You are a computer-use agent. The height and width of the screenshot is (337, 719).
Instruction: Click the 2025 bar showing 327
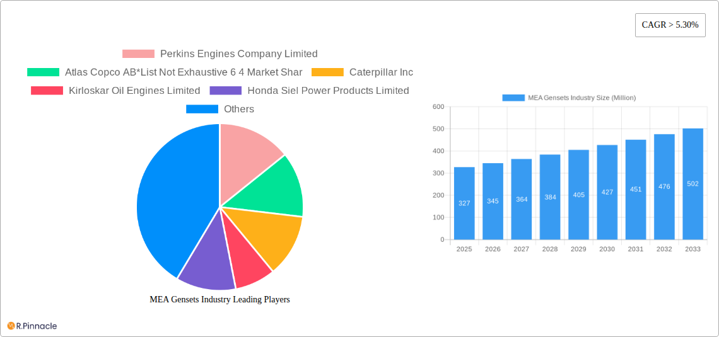(464, 203)
